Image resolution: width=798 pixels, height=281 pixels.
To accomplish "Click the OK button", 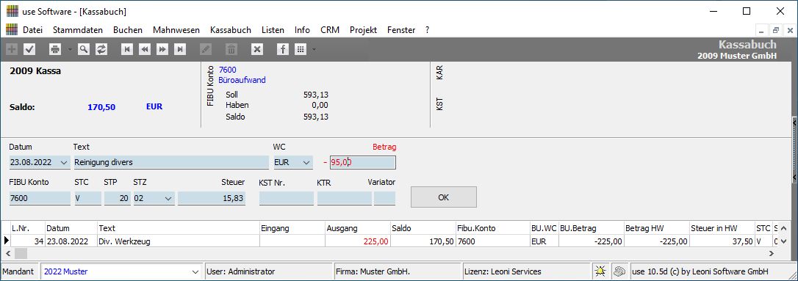I will click(443, 197).
